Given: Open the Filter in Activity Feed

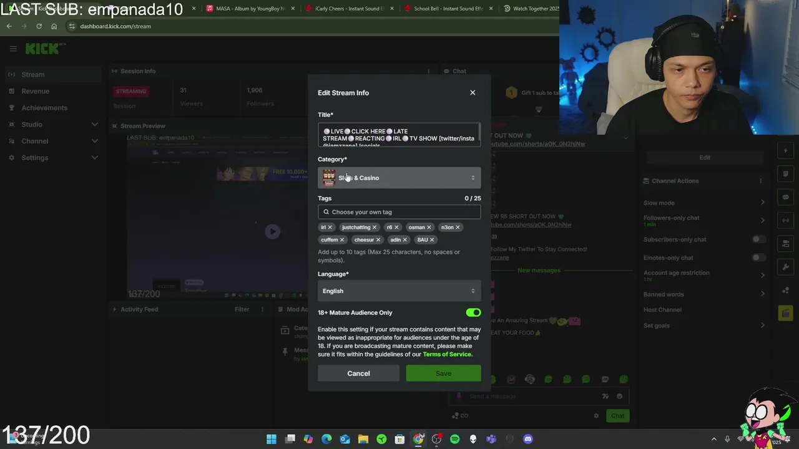Looking at the screenshot, I should tap(242, 309).
